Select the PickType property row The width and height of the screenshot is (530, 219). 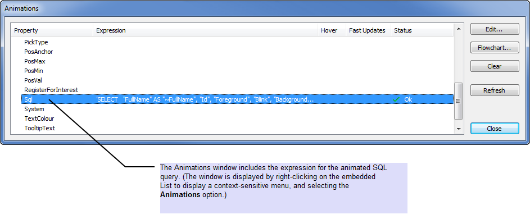[x=232, y=42]
